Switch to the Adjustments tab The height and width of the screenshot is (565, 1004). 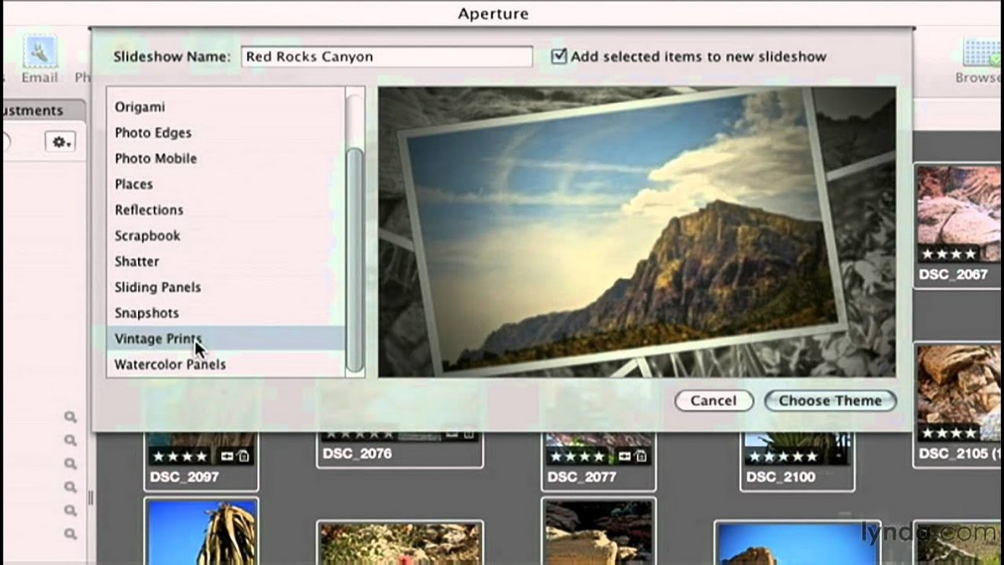(33, 110)
